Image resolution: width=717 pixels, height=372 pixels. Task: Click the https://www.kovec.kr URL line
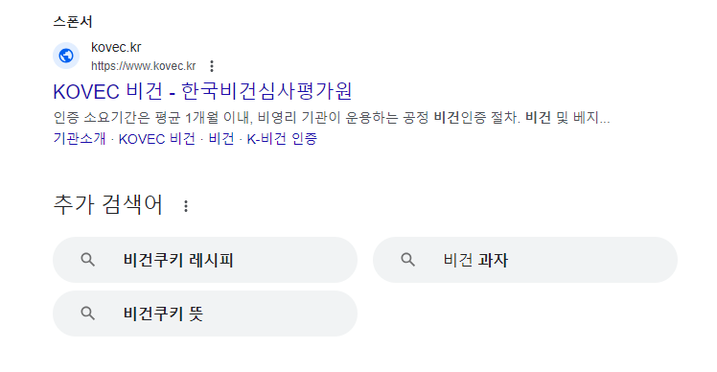[x=144, y=66]
